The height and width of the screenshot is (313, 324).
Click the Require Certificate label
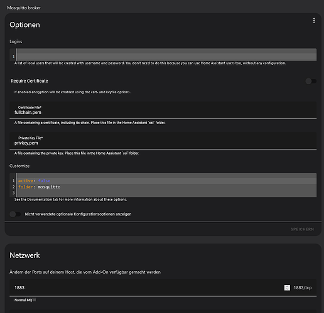[x=30, y=81]
